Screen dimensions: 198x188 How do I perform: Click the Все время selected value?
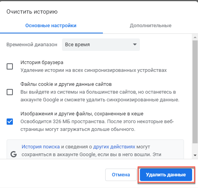(77, 45)
